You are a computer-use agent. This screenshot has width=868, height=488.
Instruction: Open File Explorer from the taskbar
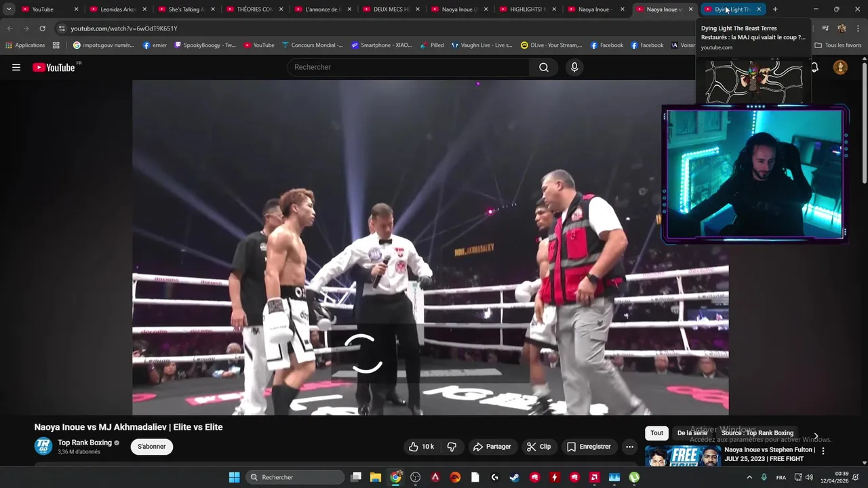(376, 477)
